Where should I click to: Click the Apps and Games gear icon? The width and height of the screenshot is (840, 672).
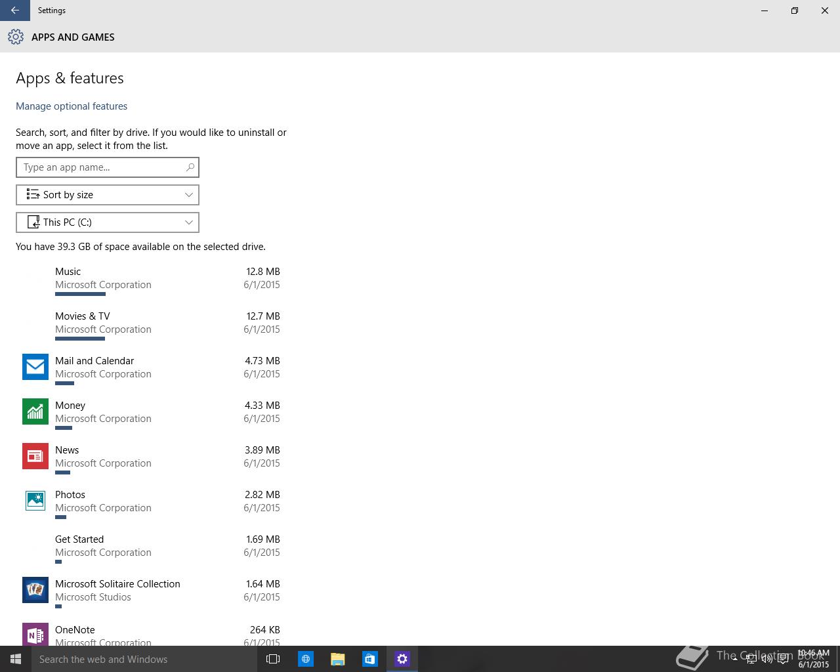[x=16, y=37]
